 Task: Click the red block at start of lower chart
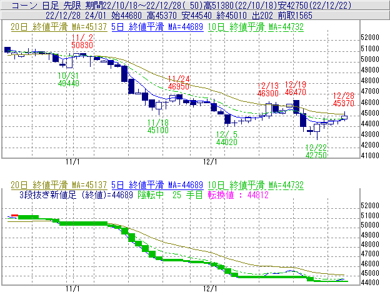(x=14, y=215)
